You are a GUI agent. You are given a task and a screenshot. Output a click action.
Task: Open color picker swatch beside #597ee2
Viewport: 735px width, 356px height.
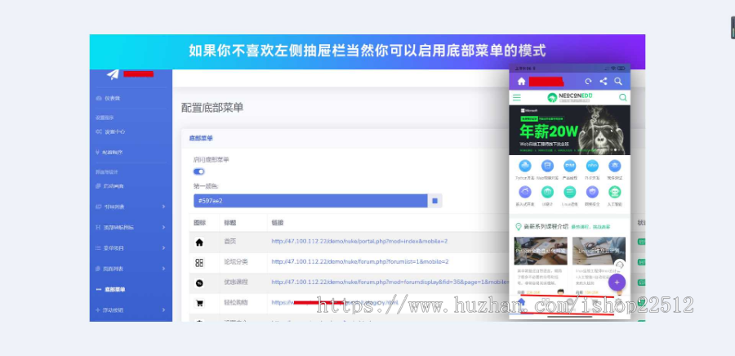[x=435, y=201]
